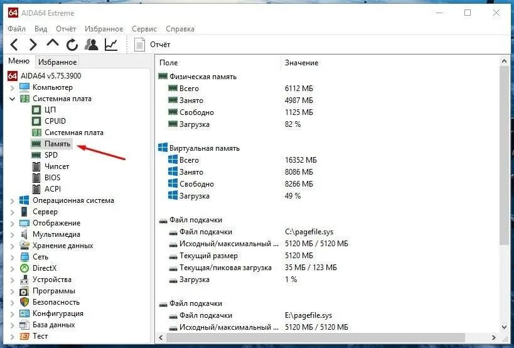Expand the Операционная система node
This screenshot has height=348, width=514.
click(12, 201)
